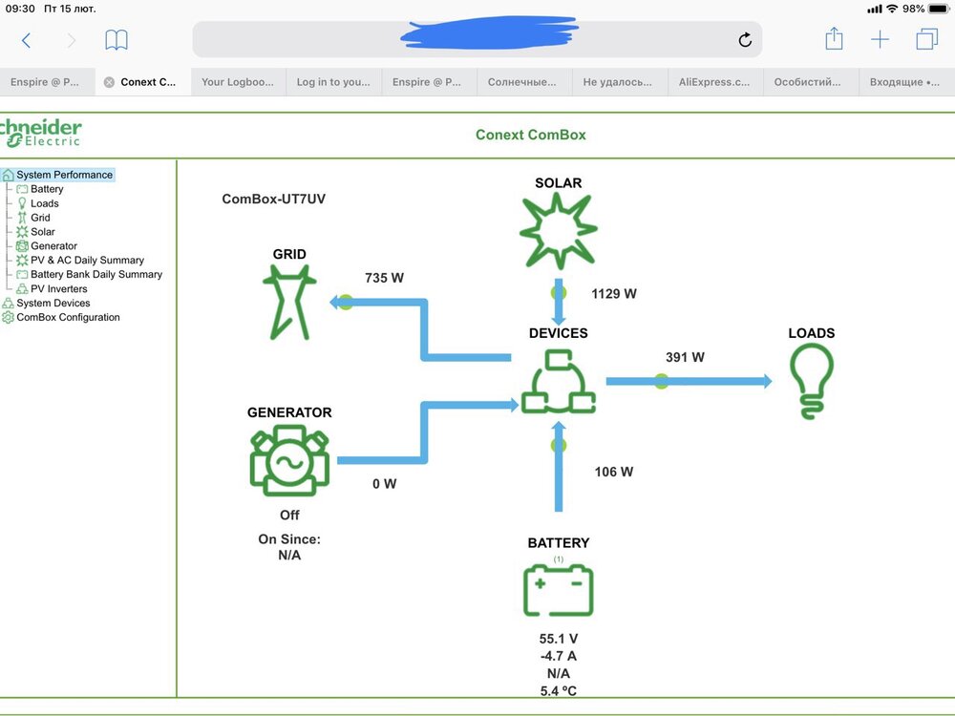Click the Battery icon in diagram

tap(559, 591)
